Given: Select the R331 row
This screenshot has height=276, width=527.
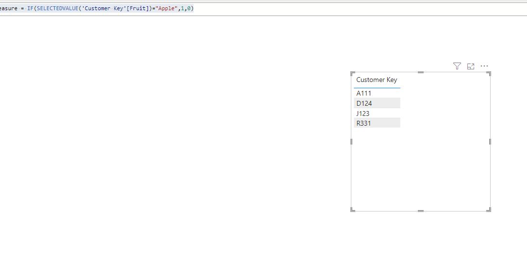Looking at the screenshot, I should pos(377,123).
